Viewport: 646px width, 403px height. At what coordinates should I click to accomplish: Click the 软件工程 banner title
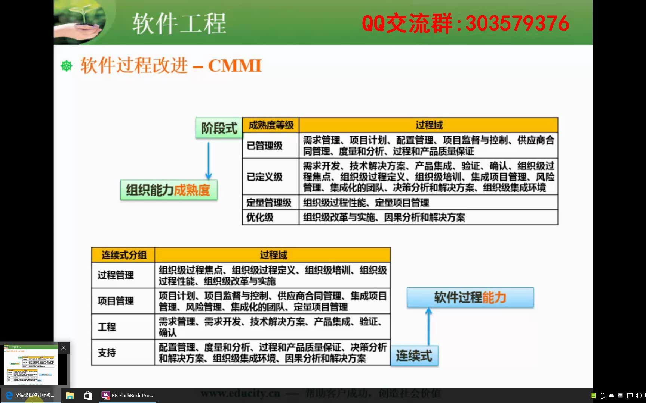click(x=179, y=24)
